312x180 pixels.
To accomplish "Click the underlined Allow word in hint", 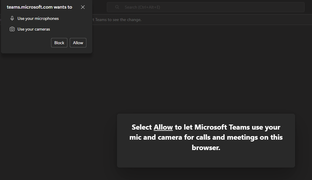I will point(163,127).
